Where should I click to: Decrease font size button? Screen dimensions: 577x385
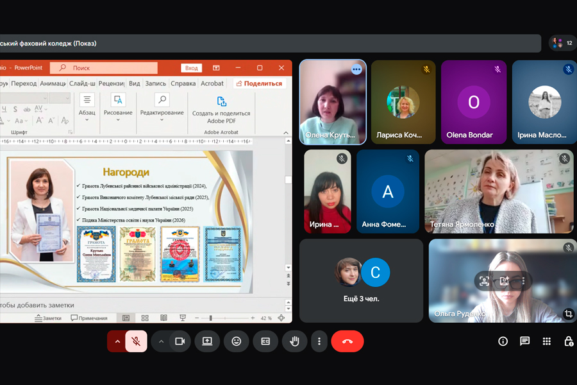51,121
